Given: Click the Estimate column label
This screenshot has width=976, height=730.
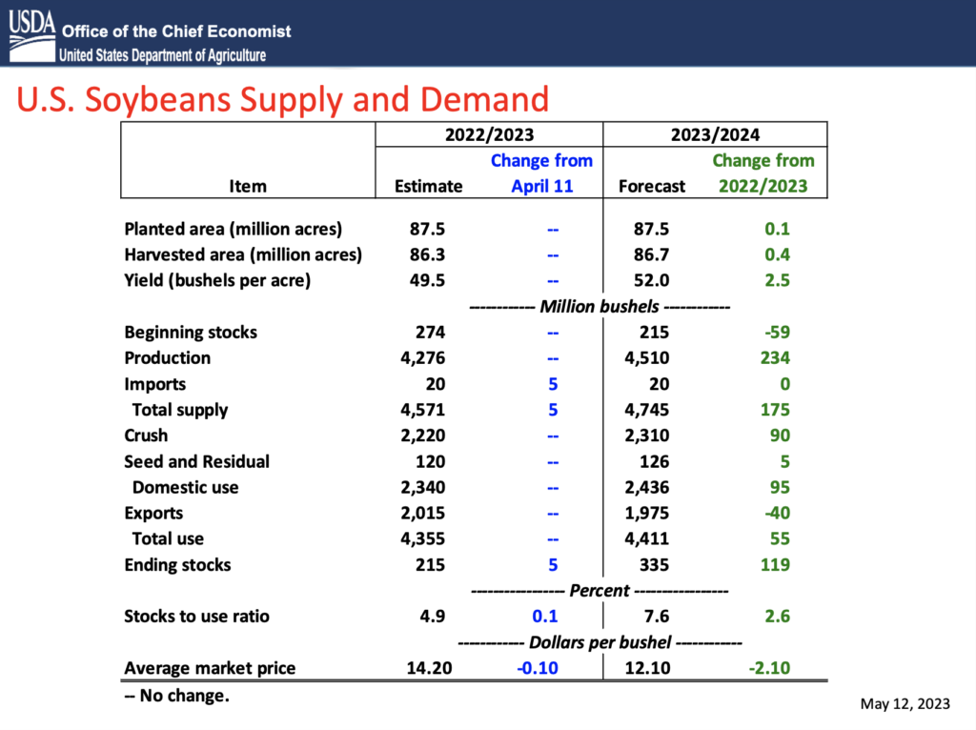Looking at the screenshot, I should (428, 186).
